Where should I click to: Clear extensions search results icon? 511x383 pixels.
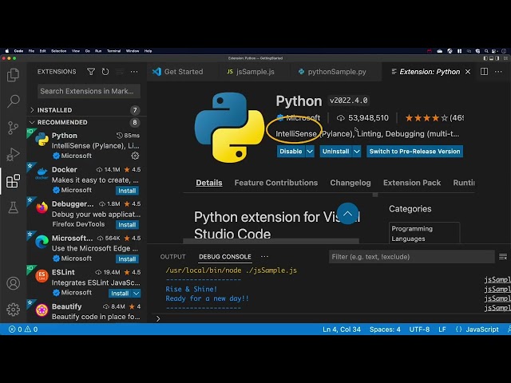(x=120, y=72)
